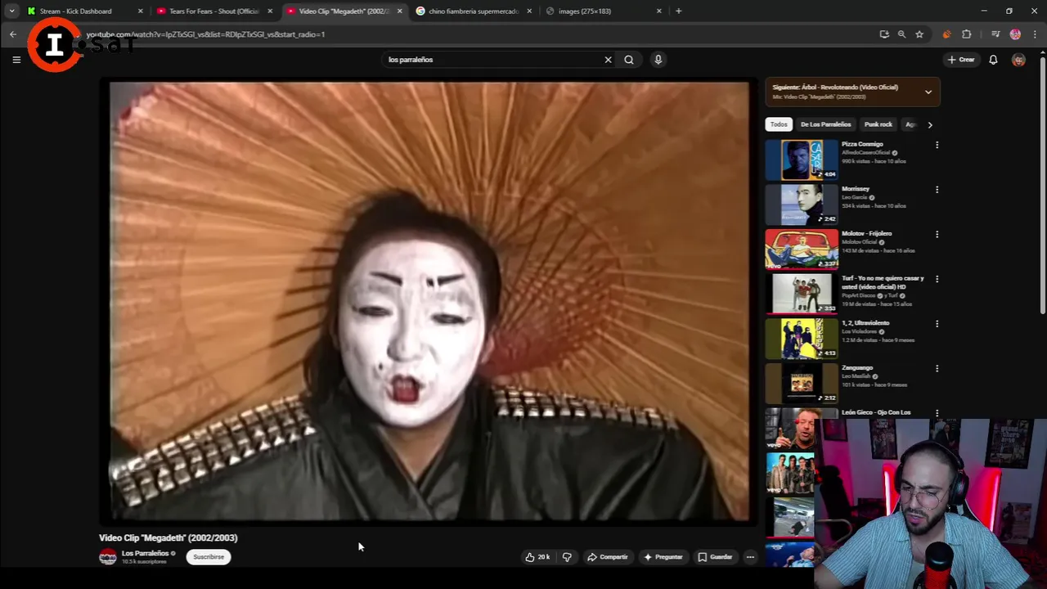
Task: Open the YouTube account avatar menu
Action: click(x=1018, y=60)
